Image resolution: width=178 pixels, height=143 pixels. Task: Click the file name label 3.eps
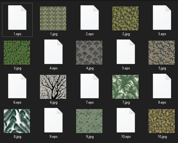click(162, 34)
